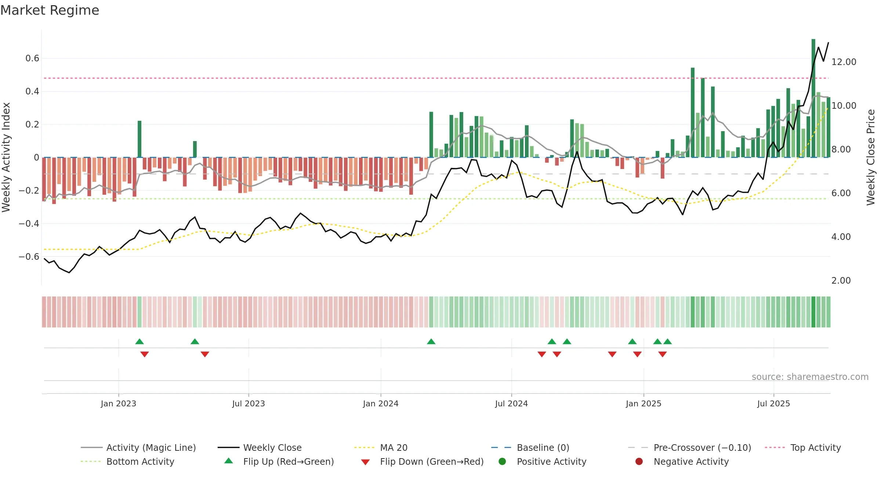Click the Market Regime chart title
The image size is (881, 496).
50,10
